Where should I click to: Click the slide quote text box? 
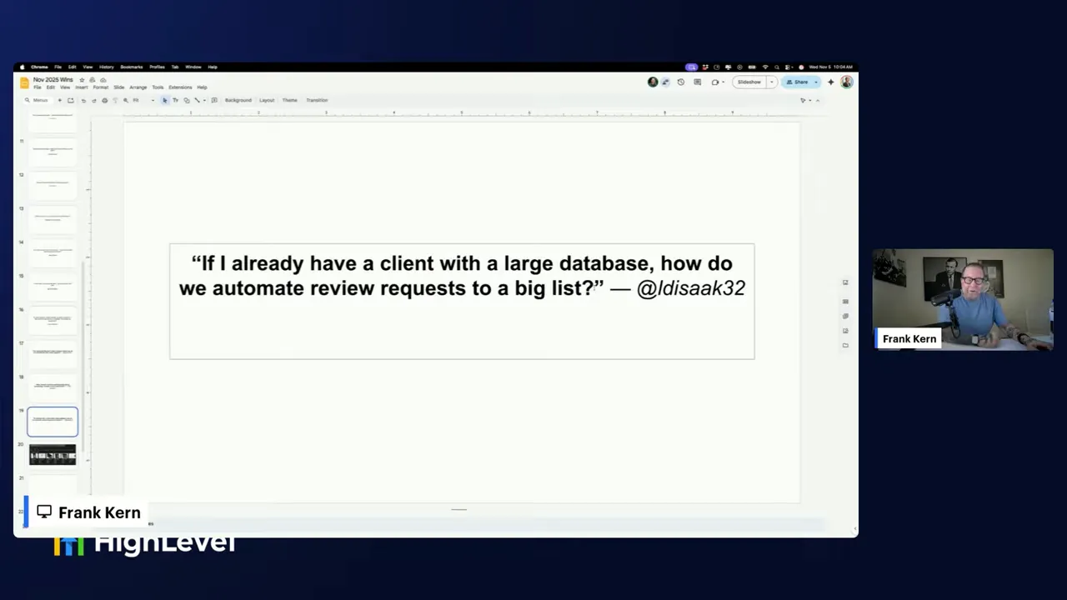[462, 301]
